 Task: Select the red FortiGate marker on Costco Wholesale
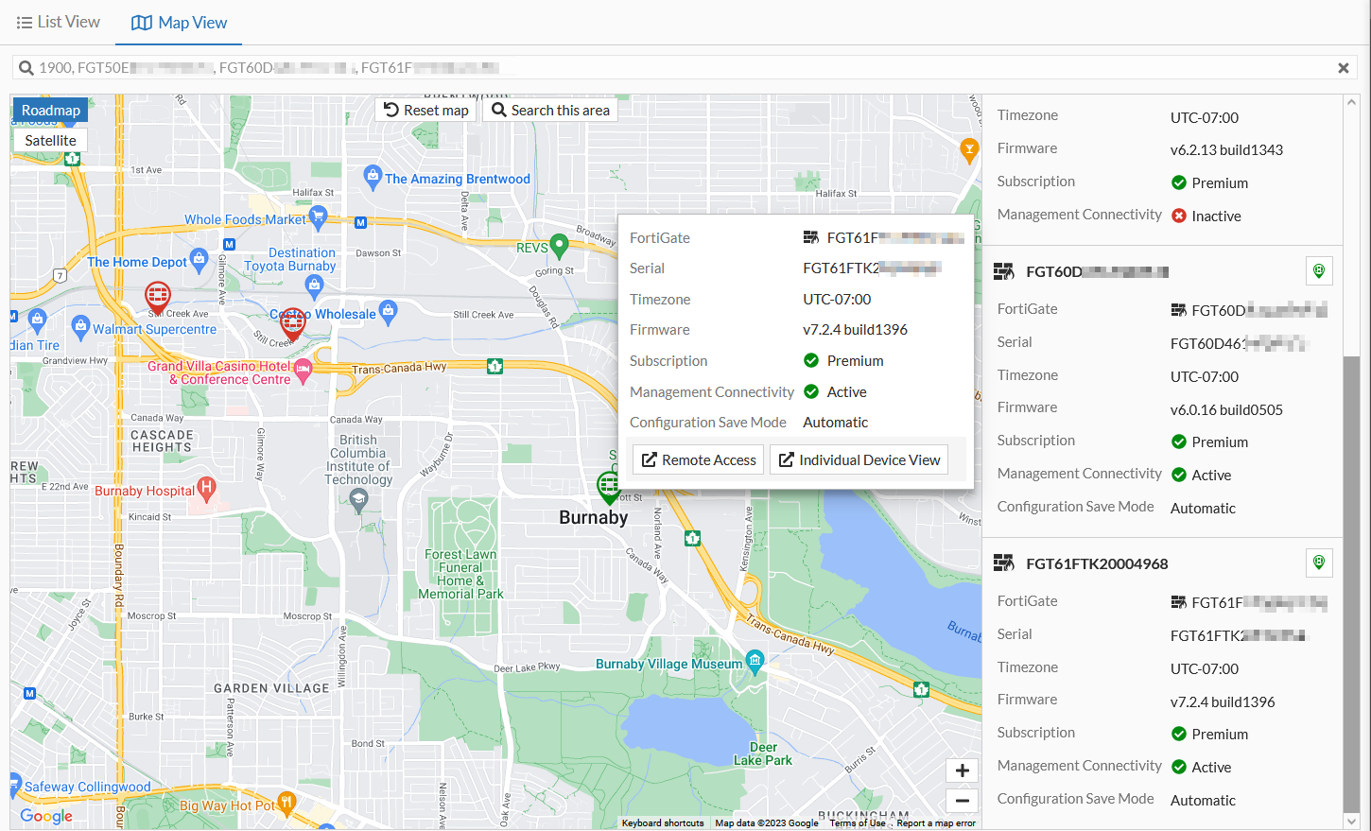pos(293,325)
